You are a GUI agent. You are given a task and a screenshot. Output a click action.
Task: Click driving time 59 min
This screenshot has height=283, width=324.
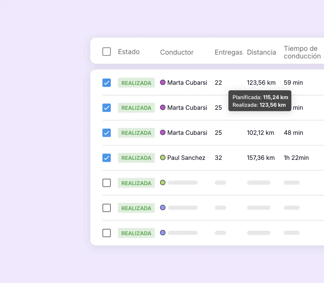(293, 83)
